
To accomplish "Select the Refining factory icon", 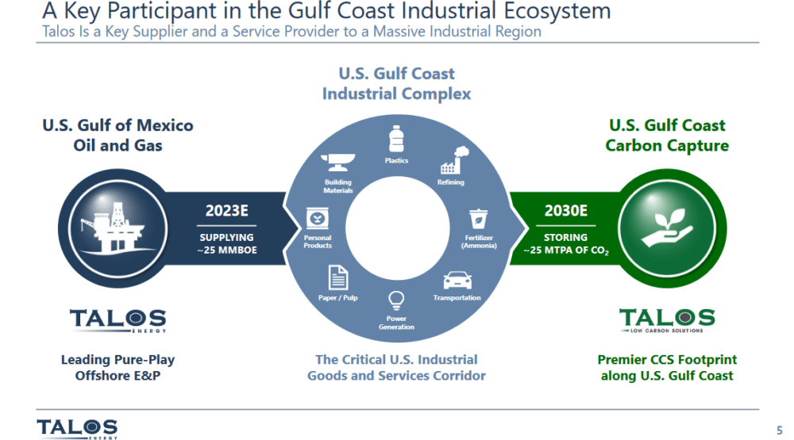I will pos(454,160).
